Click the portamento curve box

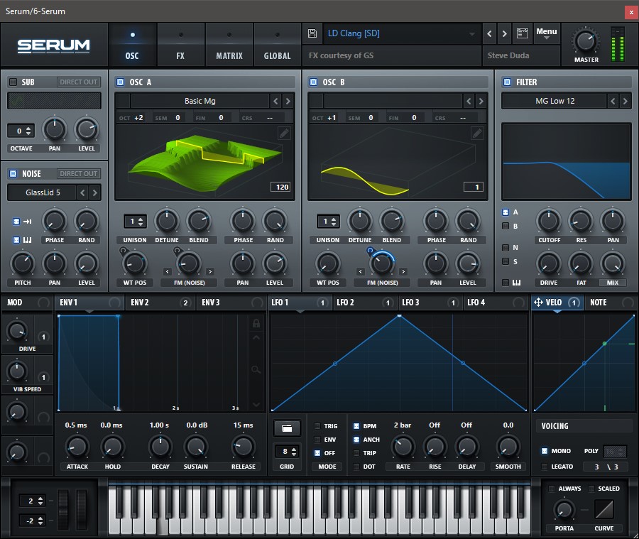(604, 510)
